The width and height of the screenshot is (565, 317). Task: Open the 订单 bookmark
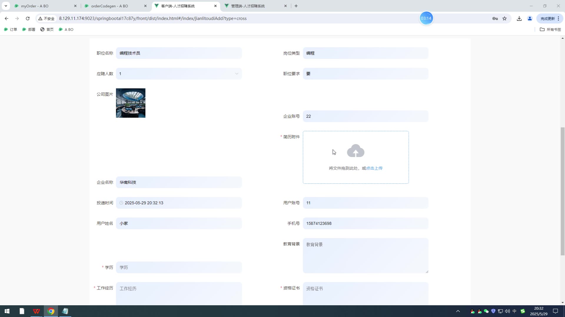pos(11,29)
